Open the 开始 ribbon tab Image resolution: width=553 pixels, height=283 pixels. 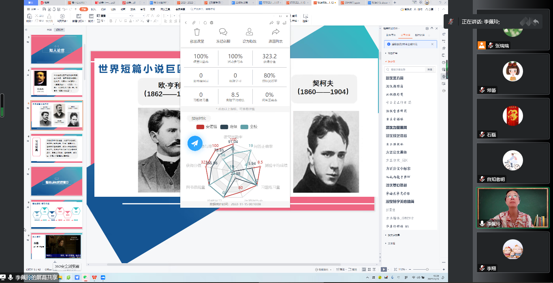pos(83,9)
